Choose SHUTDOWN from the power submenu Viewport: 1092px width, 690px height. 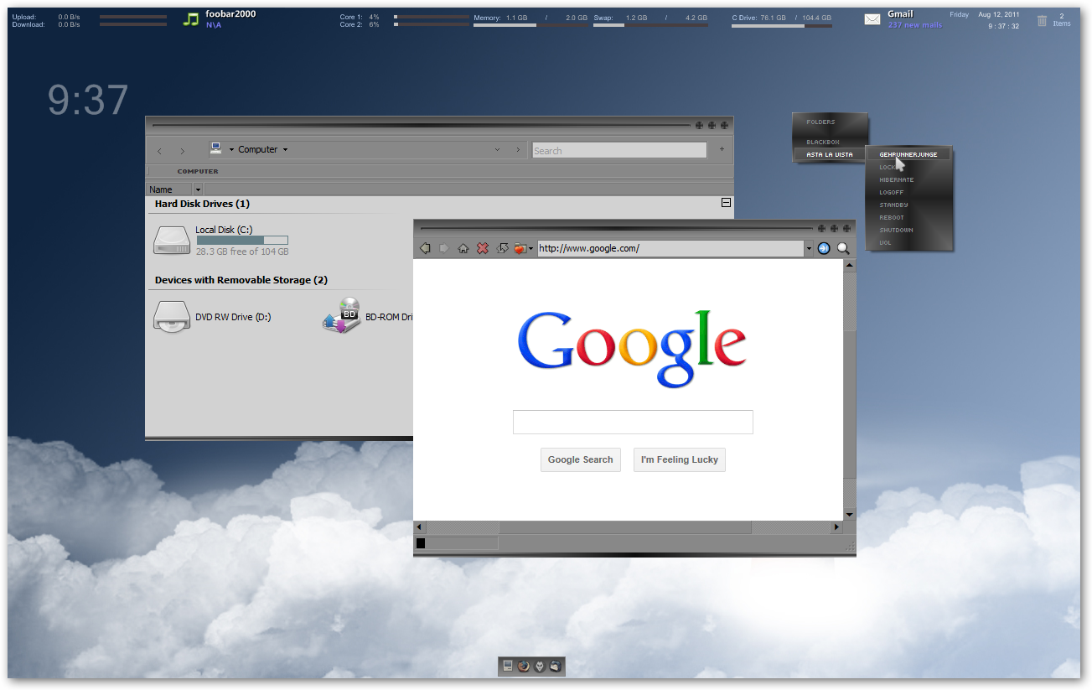[896, 230]
